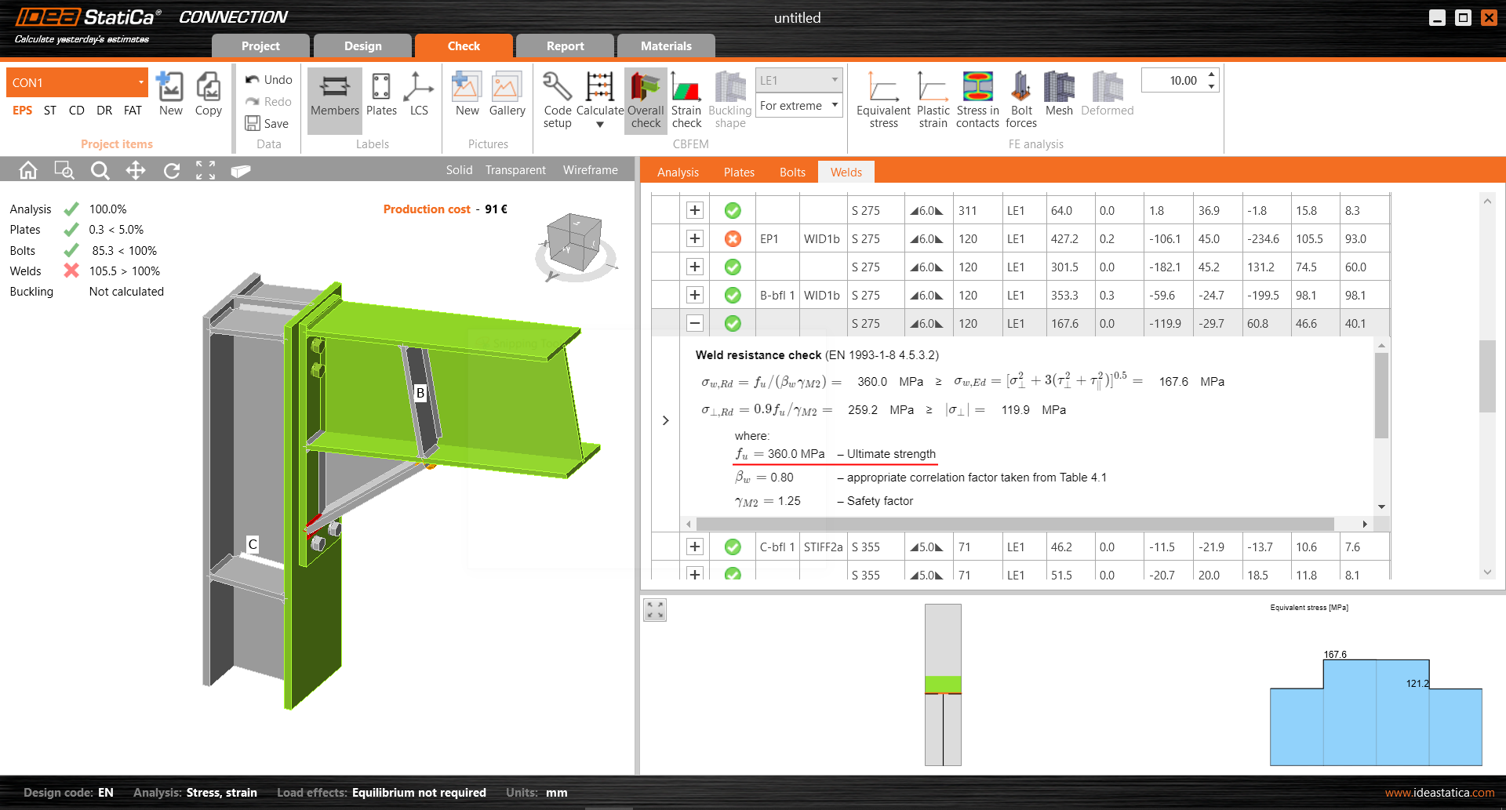Open the Code setup tool
This screenshot has height=810, width=1506.
point(557,100)
